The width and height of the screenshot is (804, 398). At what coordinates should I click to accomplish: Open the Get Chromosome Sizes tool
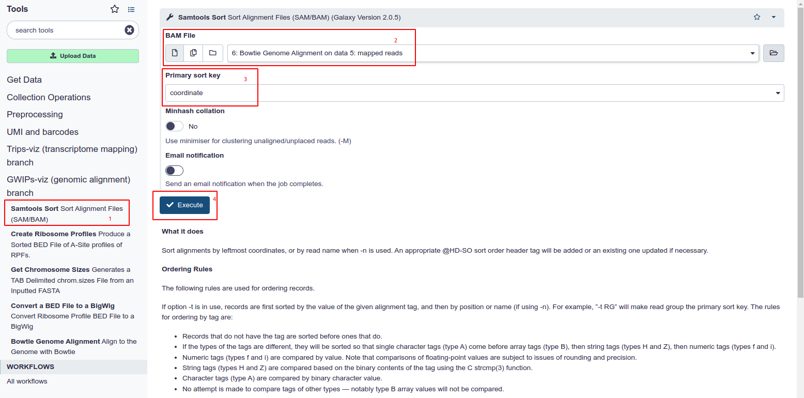72,280
